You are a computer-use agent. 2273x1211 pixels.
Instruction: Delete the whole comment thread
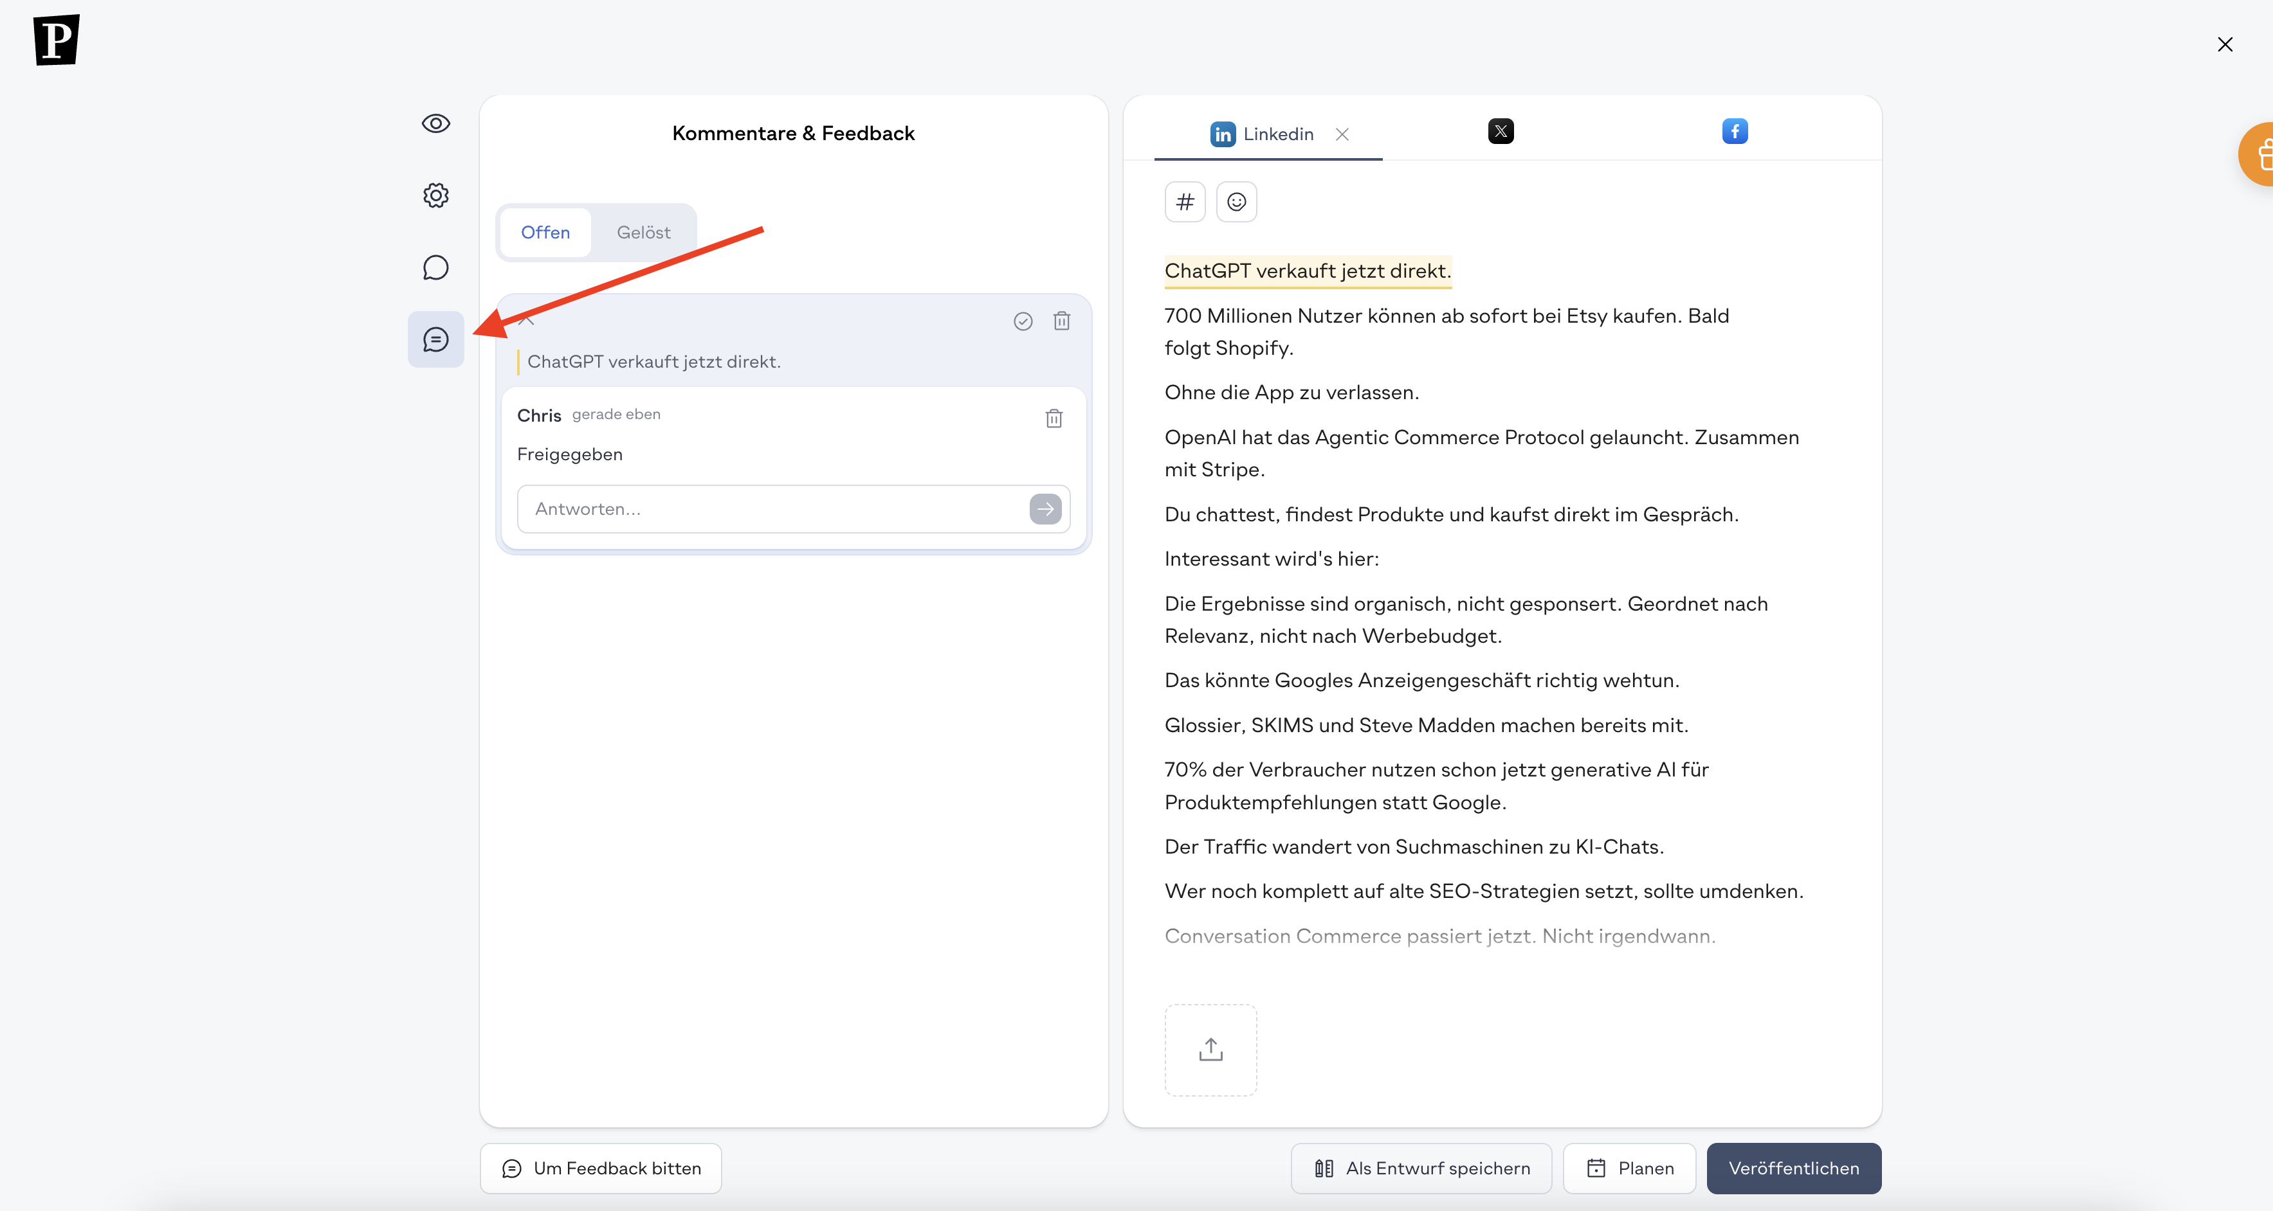point(1061,321)
